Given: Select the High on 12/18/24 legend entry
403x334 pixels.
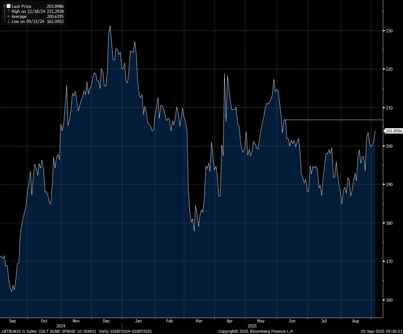Looking at the screenshot, I should click(x=28, y=11).
